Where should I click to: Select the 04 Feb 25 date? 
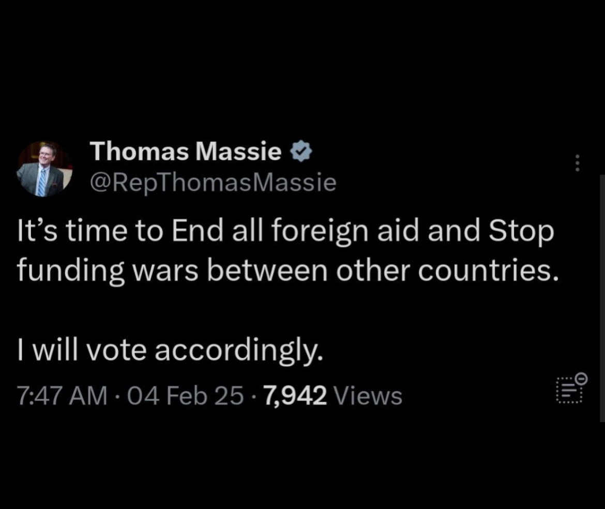click(x=185, y=396)
